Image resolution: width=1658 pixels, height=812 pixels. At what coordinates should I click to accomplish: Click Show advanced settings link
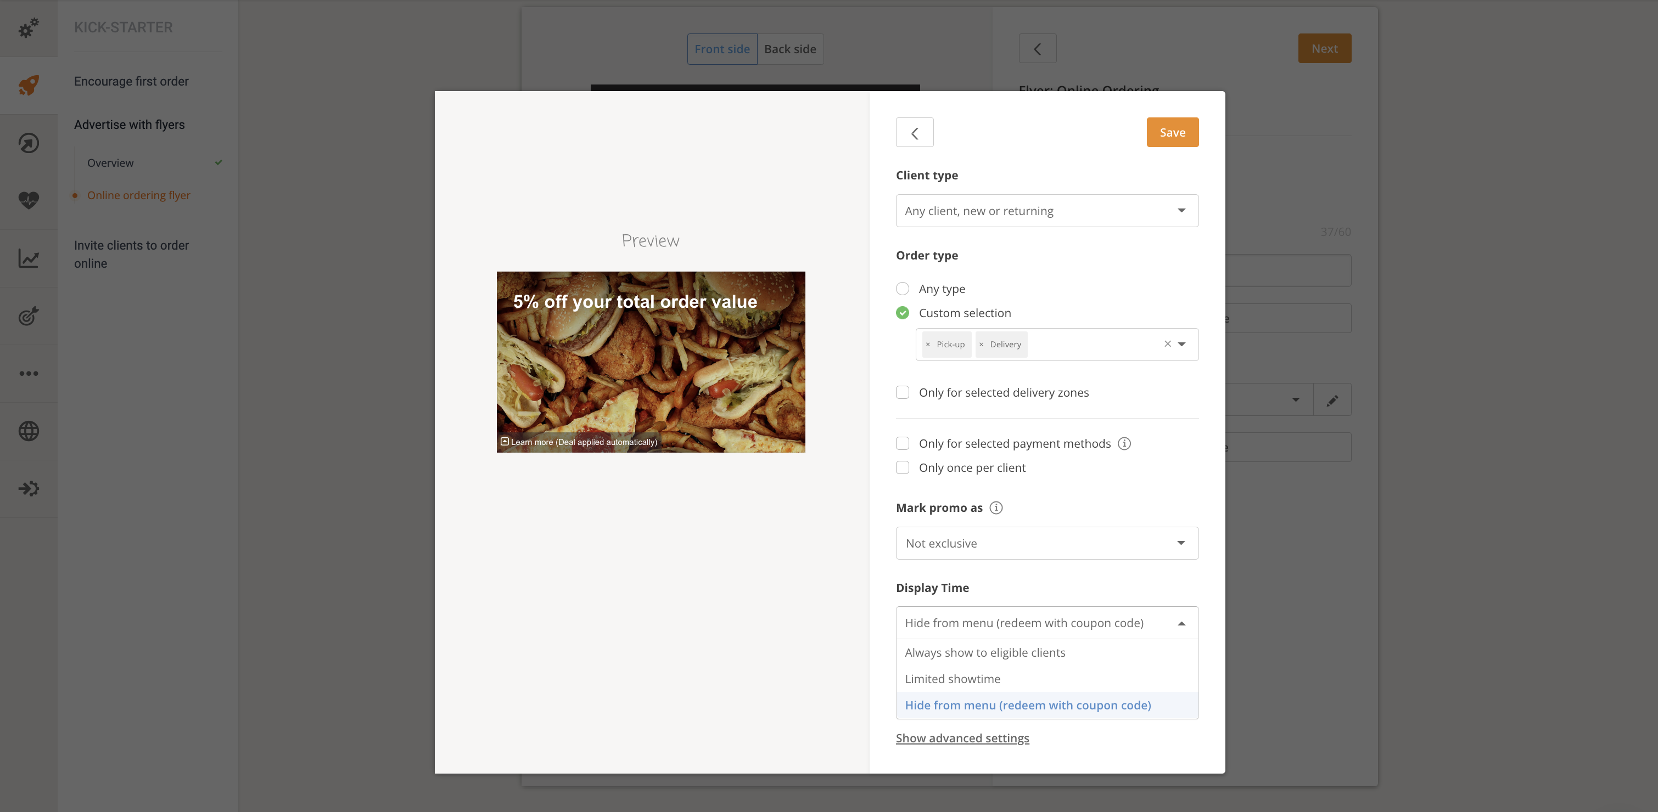962,738
